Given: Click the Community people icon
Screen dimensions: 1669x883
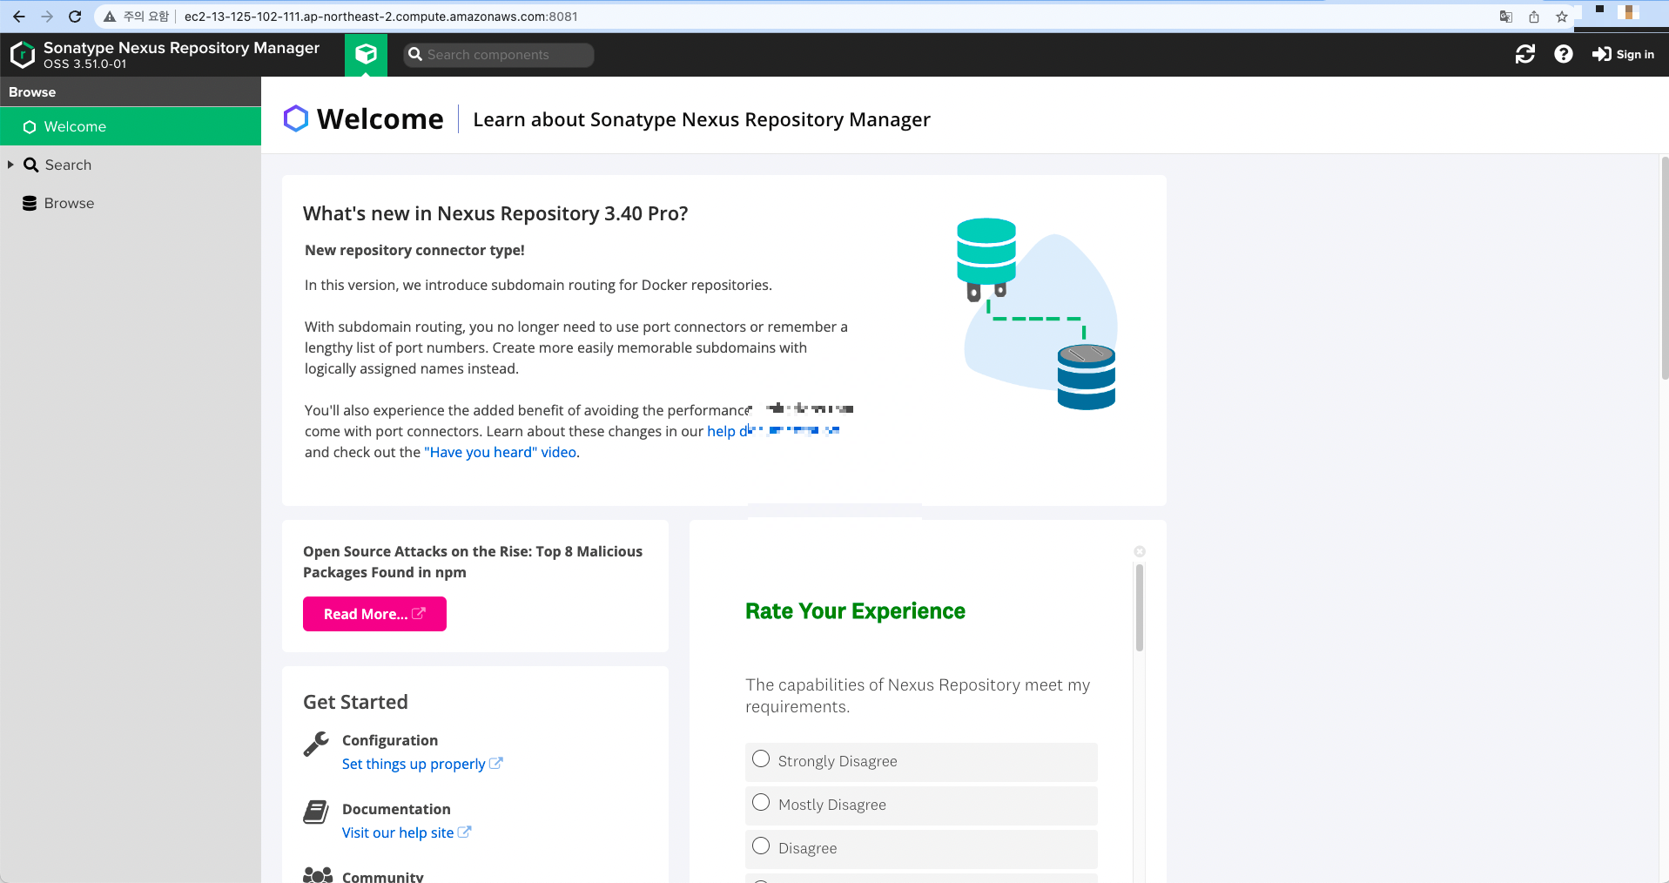Looking at the screenshot, I should 318,875.
